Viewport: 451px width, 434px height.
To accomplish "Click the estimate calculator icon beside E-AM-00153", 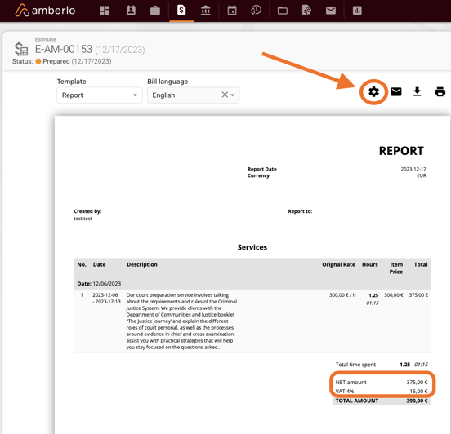I will click(21, 49).
